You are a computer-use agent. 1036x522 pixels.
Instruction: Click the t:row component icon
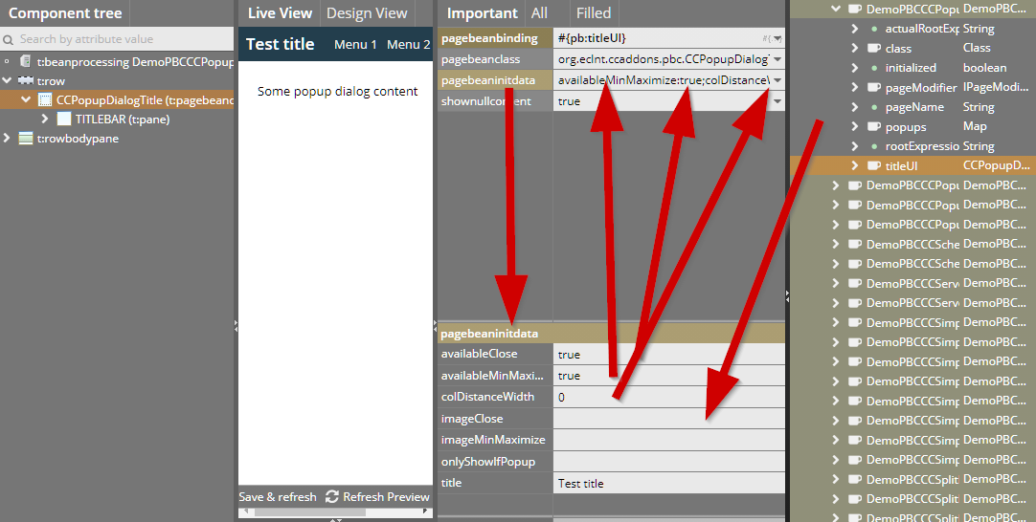[26, 81]
